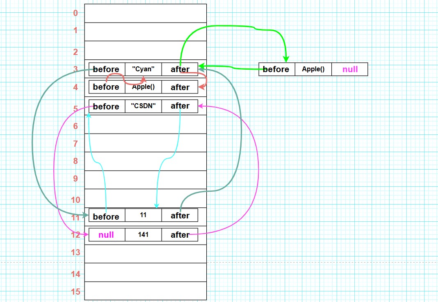Click the value cell 11 in row 11
Image resolution: width=438 pixels, height=302 pixels.
click(143, 215)
